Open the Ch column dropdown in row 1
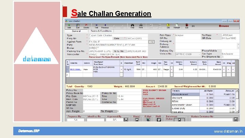Image resolution: width=245 pixels, height=138 pixels. click(224, 69)
